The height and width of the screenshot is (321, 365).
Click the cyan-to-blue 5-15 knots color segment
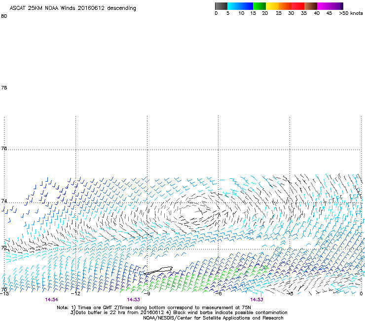pos(240,6)
